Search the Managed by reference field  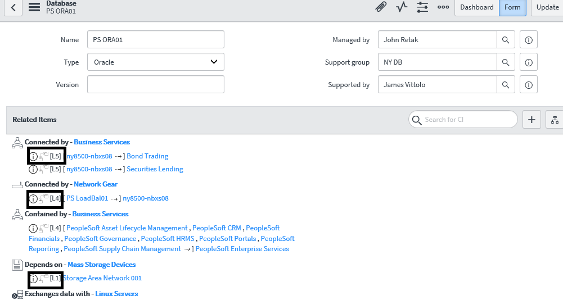(506, 40)
